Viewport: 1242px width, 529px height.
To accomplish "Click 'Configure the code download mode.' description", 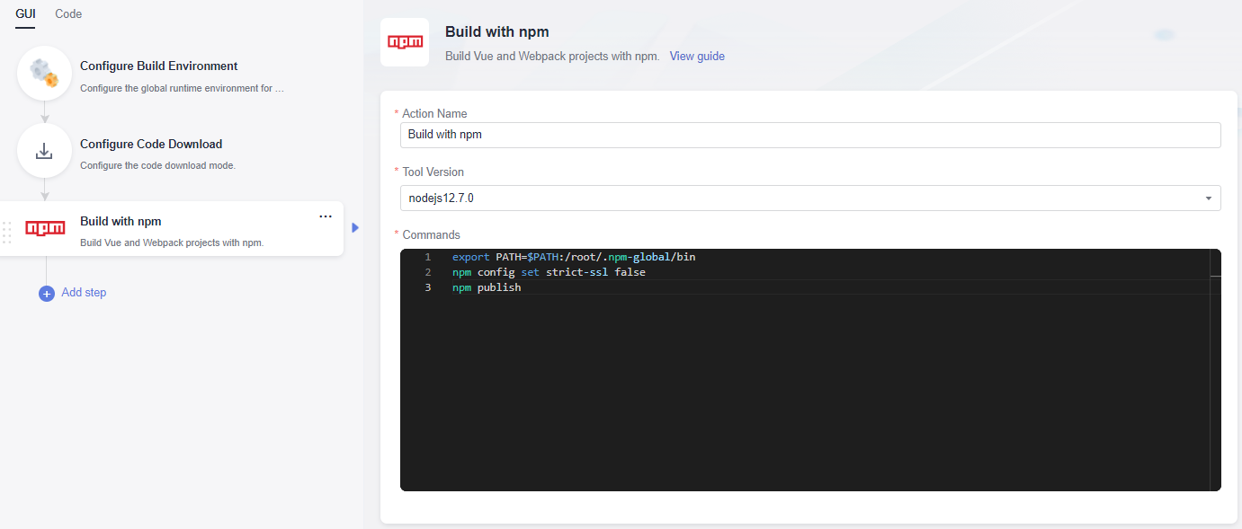I will coord(157,165).
